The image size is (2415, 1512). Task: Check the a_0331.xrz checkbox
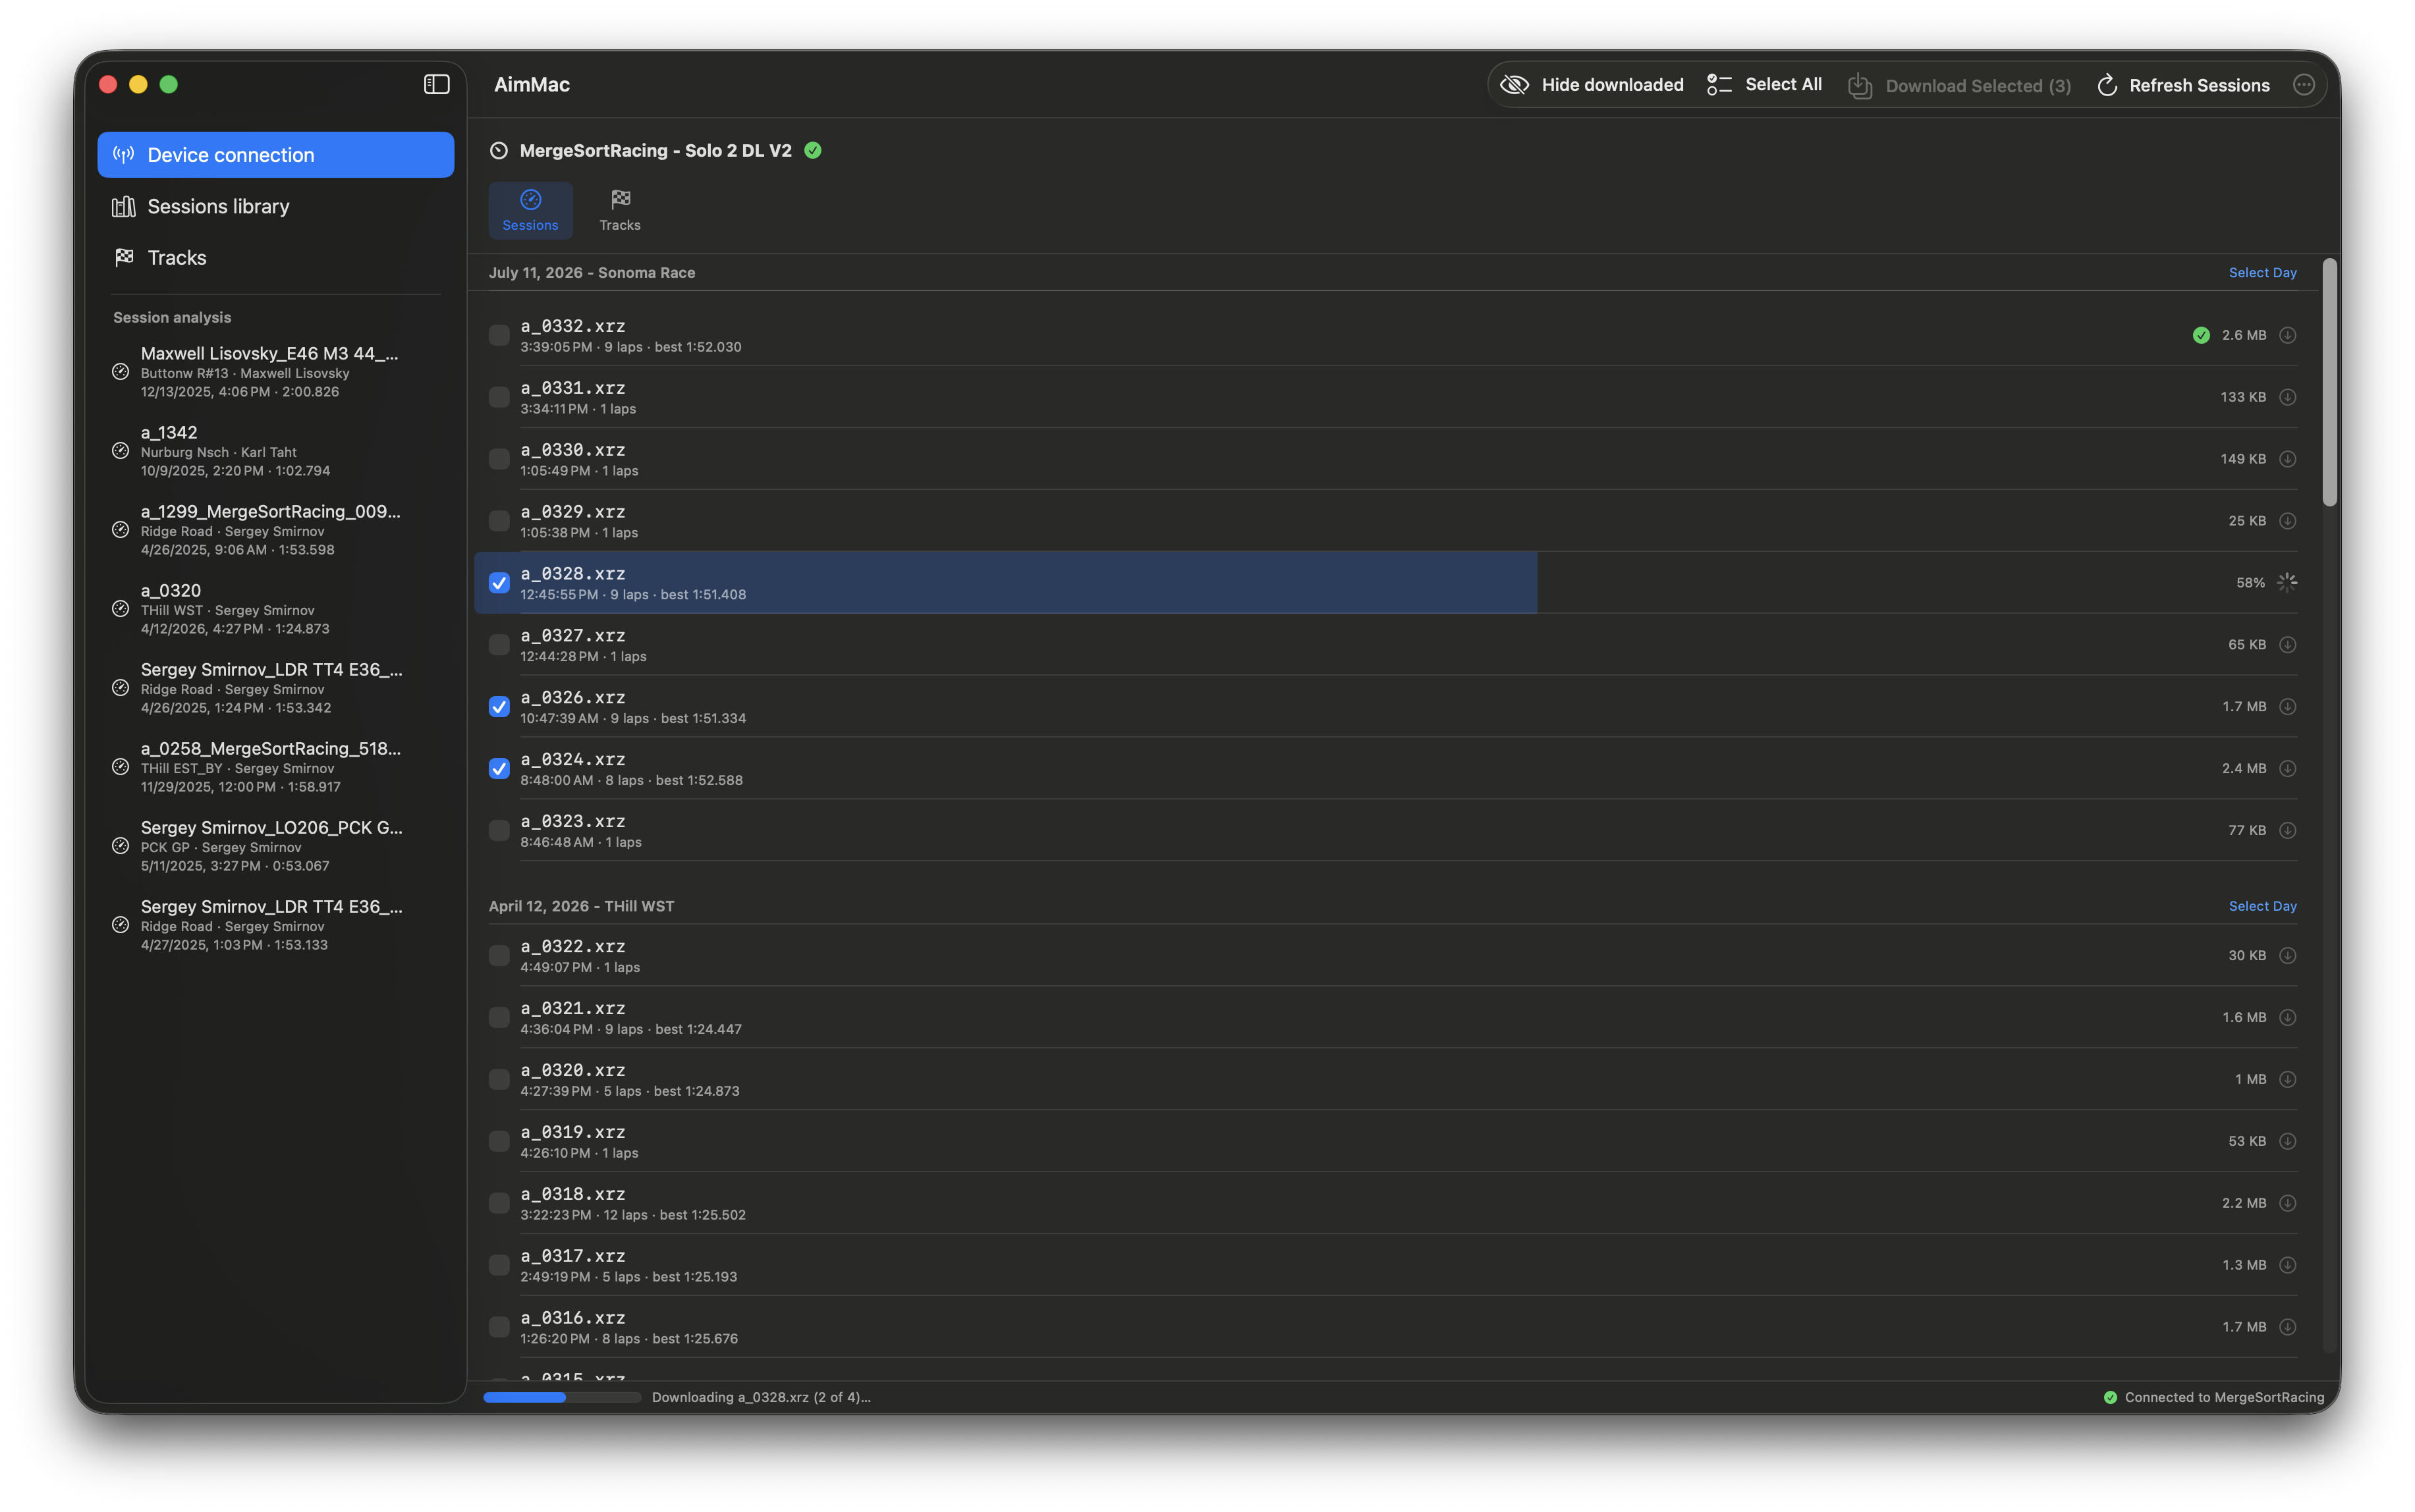tap(498, 397)
